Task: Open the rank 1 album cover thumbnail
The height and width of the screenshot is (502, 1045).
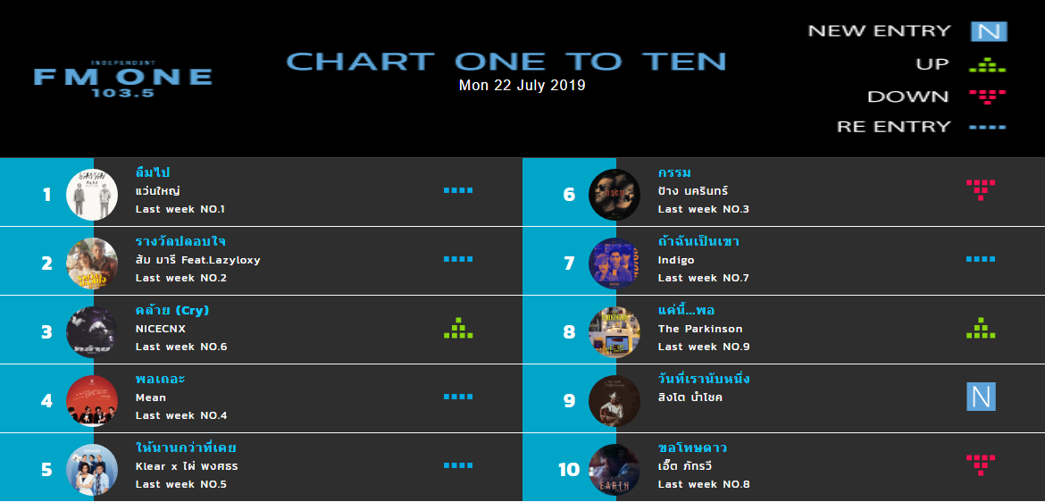Action: [92, 195]
